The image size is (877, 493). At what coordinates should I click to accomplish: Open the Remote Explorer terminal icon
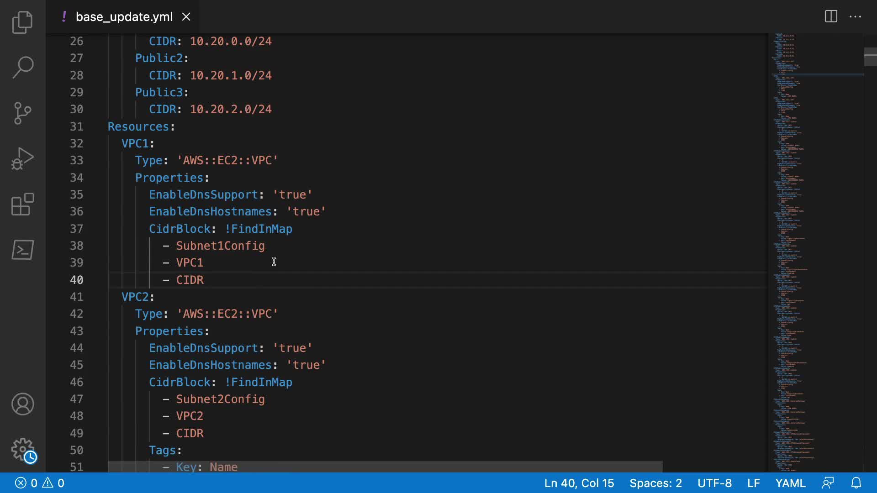coord(22,250)
